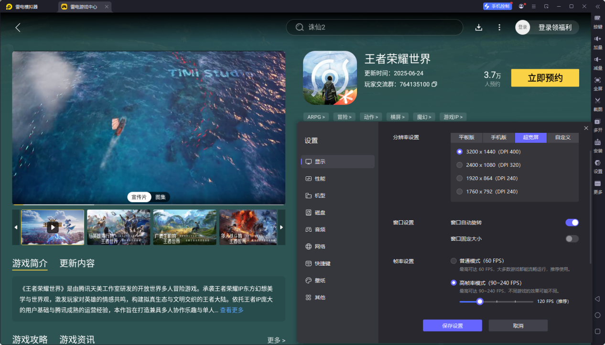Enable fixed window size (窗口固定大小) switch
605x345 pixels.
click(x=572, y=239)
